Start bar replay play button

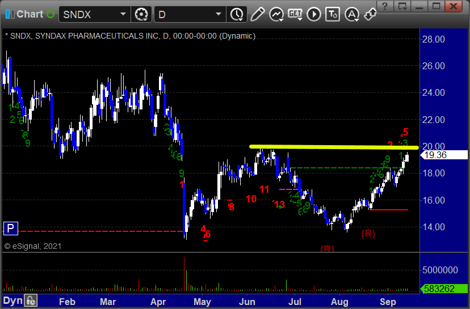click(314, 14)
